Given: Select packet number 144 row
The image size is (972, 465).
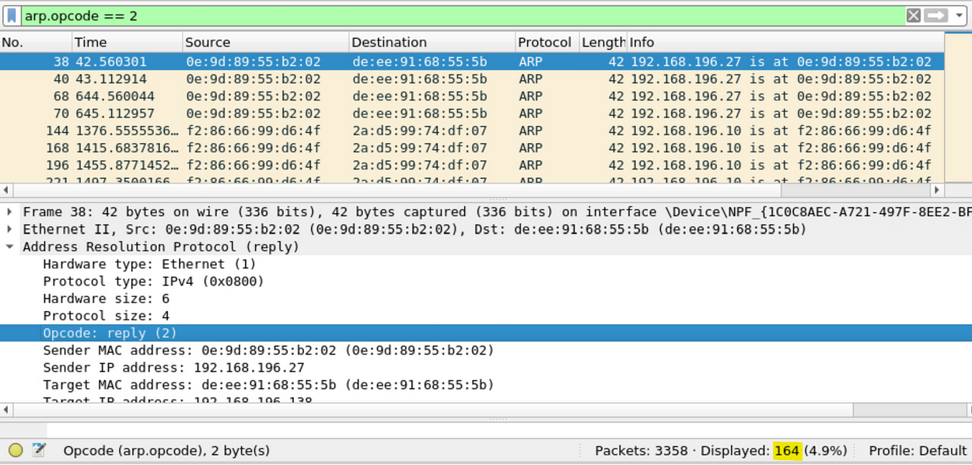Looking at the screenshot, I should click(472, 131).
